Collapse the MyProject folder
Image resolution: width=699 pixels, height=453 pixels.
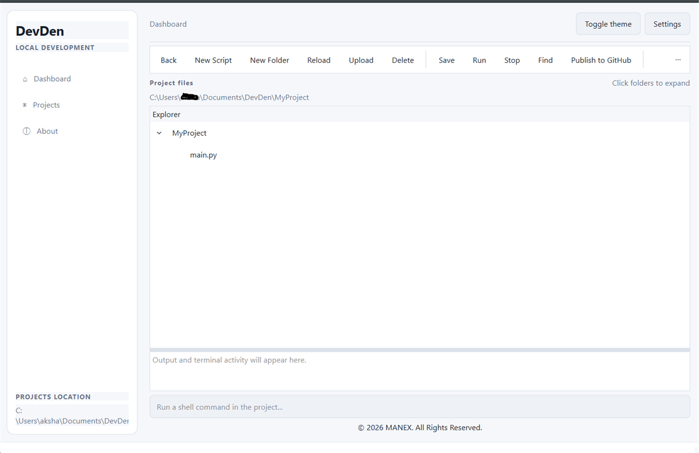click(x=159, y=133)
